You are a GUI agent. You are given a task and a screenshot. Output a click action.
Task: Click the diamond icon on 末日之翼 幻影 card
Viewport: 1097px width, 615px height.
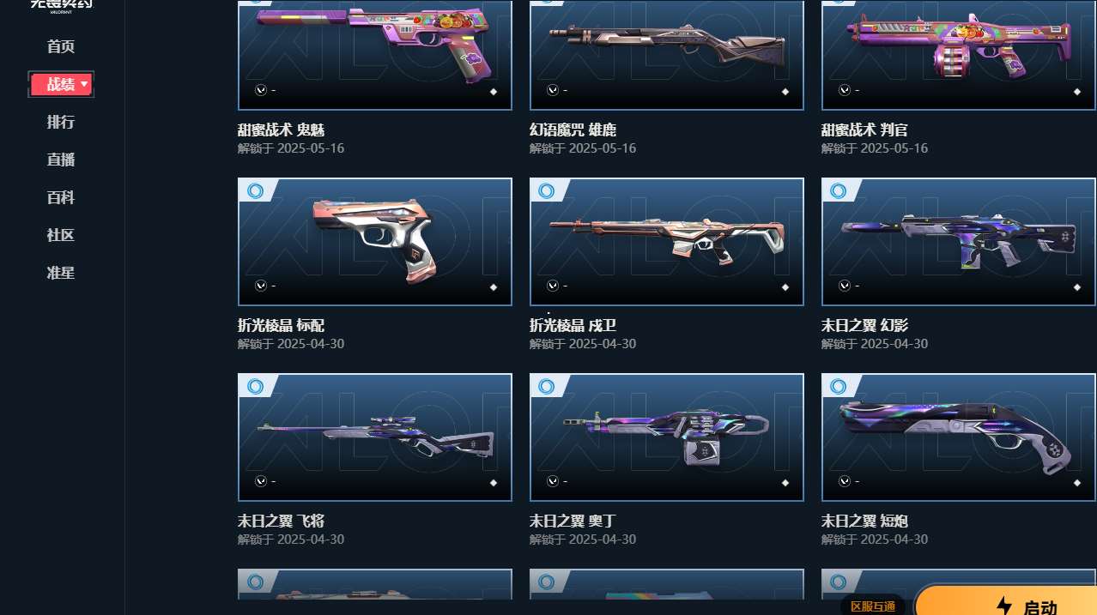pyautogui.click(x=1076, y=287)
